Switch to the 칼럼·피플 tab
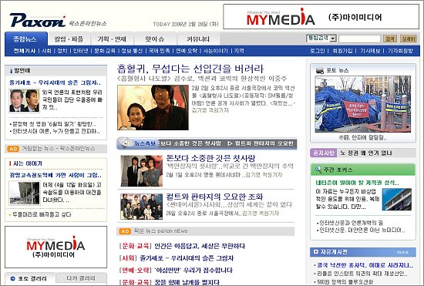The height and width of the screenshot is (286, 424). 69,39
